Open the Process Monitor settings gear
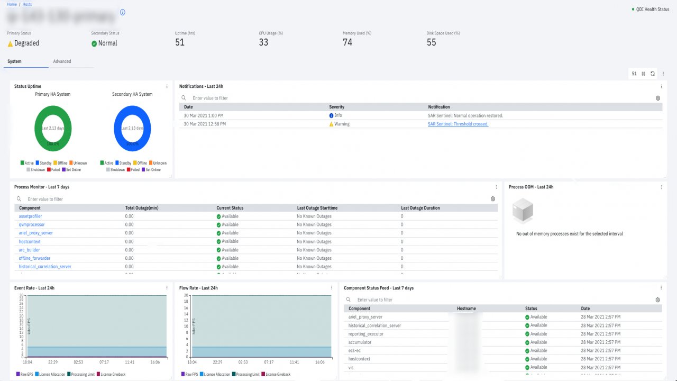Image resolution: width=677 pixels, height=381 pixels. [492, 198]
